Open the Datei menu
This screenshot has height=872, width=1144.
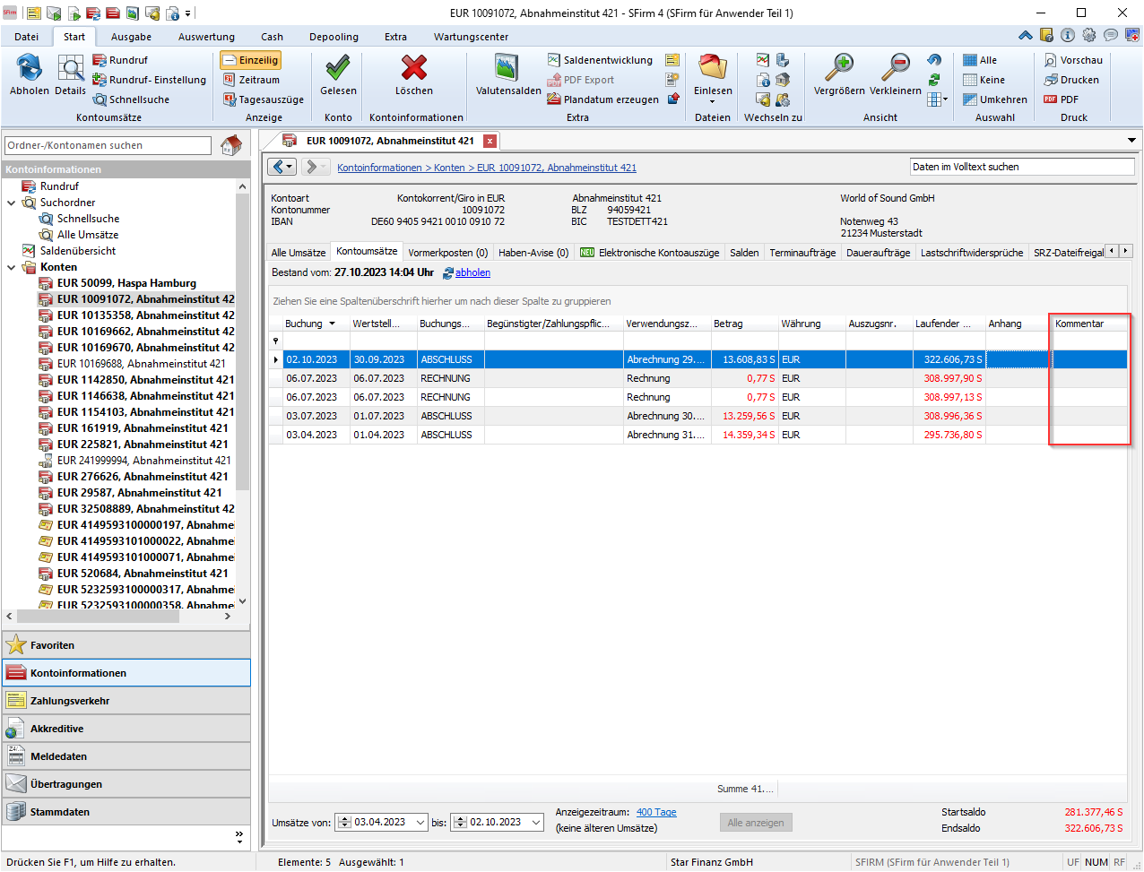[27, 37]
